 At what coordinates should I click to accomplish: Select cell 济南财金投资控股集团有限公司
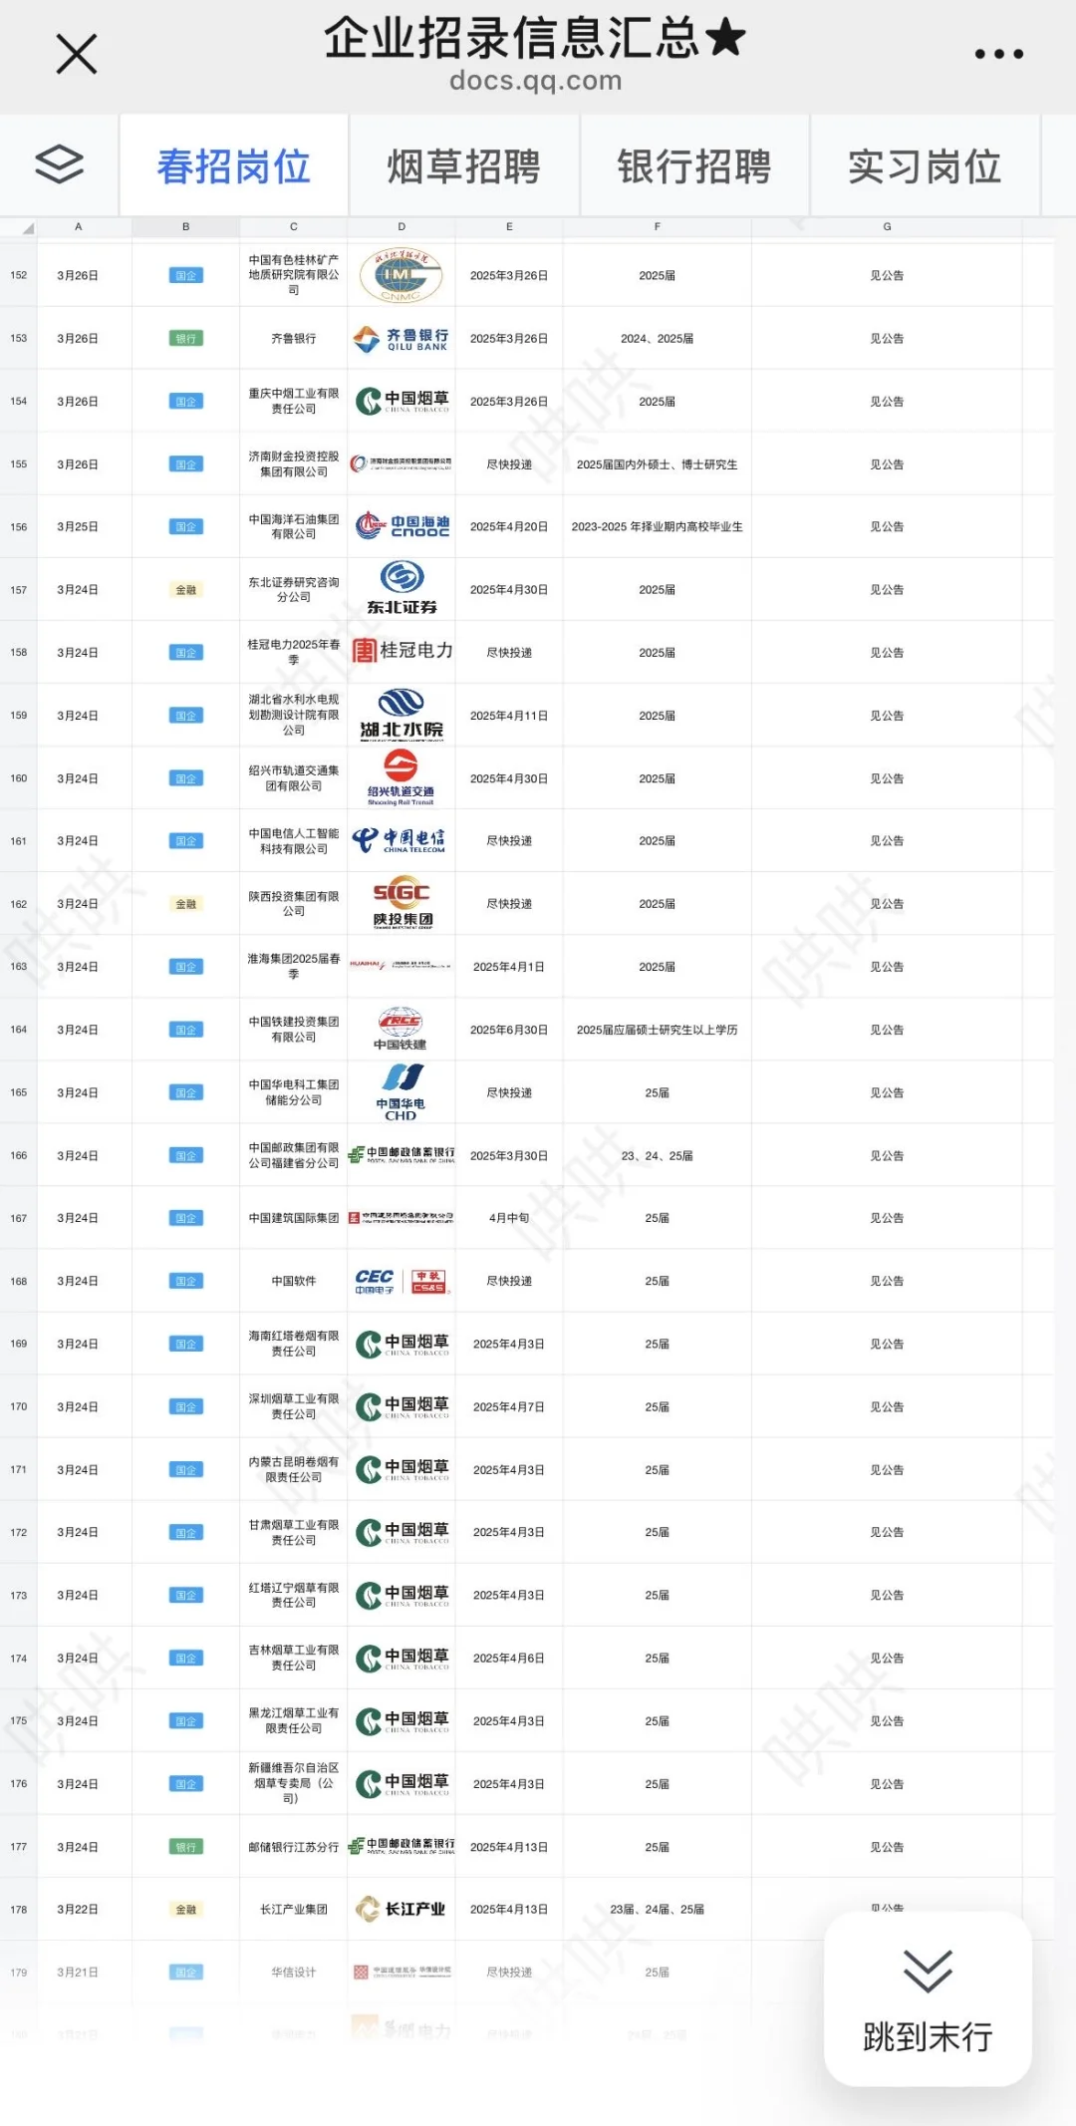294,463
